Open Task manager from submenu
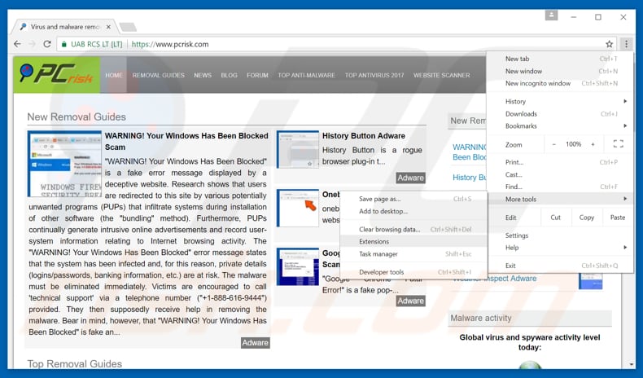 (413, 254)
